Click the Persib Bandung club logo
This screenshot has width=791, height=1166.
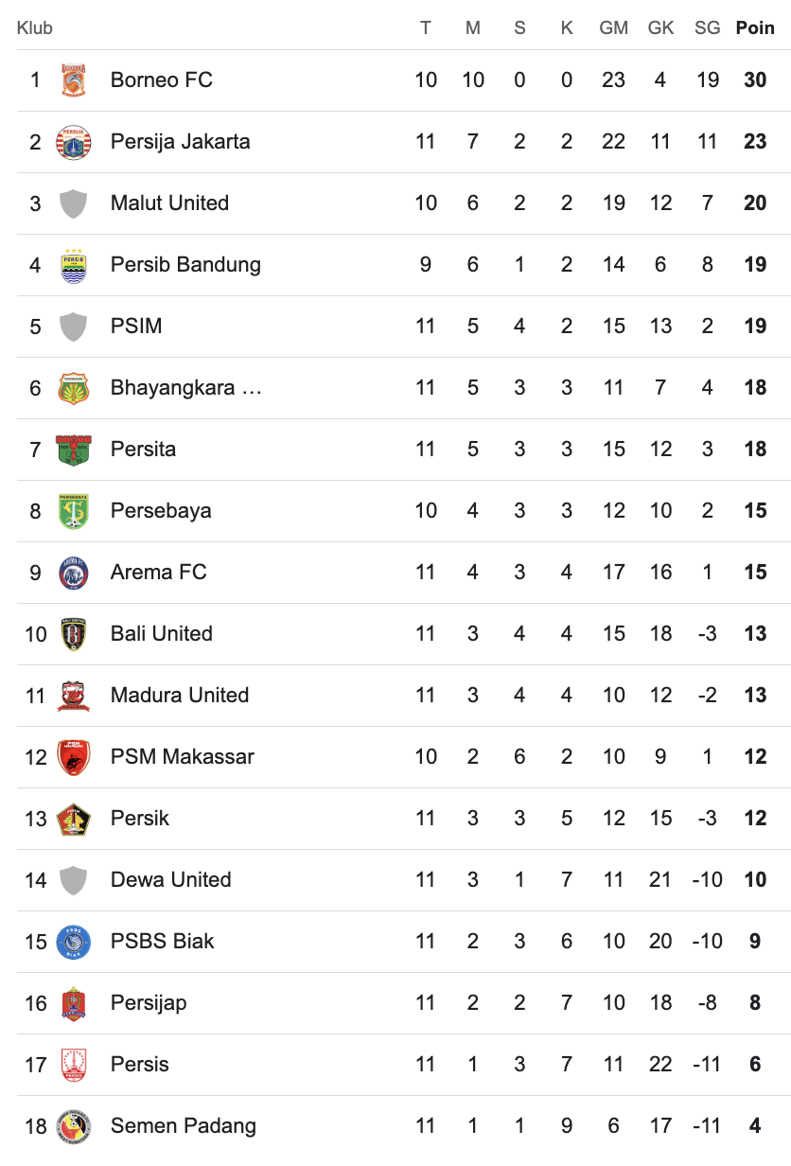[x=73, y=265]
